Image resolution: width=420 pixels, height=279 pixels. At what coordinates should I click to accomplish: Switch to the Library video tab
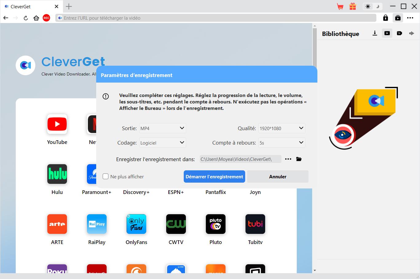(387, 33)
